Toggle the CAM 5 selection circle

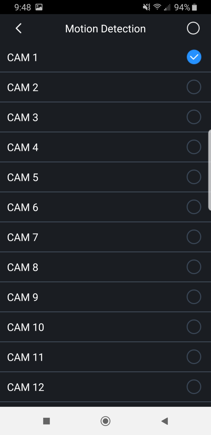pyautogui.click(x=194, y=177)
